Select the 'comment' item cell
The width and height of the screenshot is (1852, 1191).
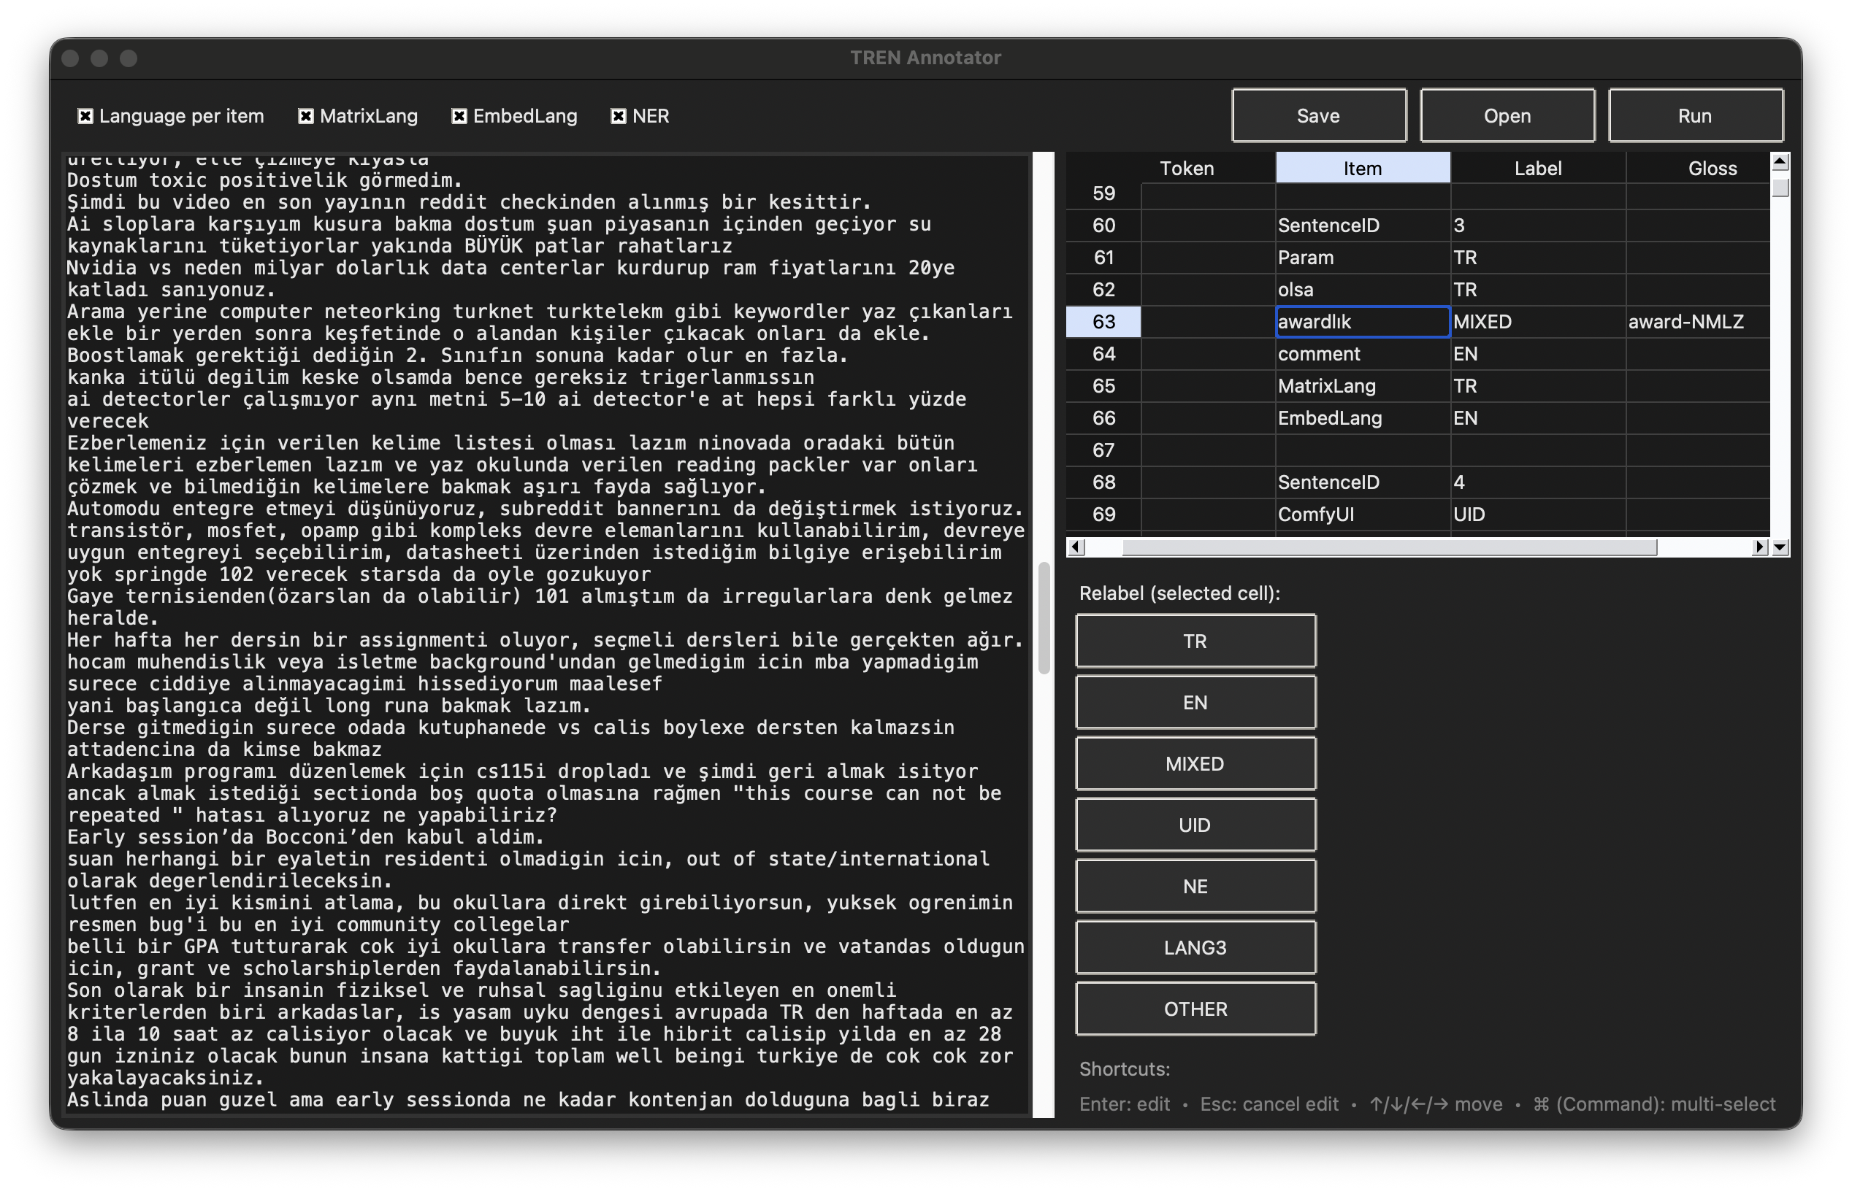pos(1361,353)
